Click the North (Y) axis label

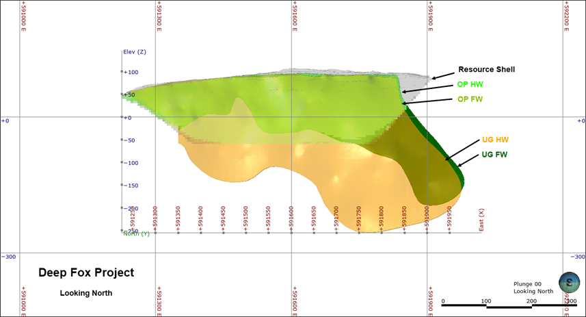(136, 234)
